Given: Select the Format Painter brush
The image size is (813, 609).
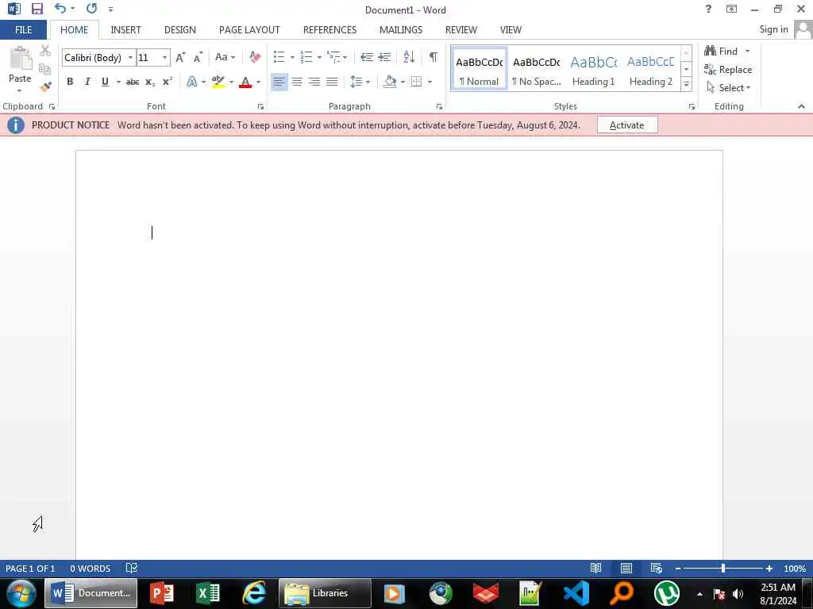Looking at the screenshot, I should [45, 87].
